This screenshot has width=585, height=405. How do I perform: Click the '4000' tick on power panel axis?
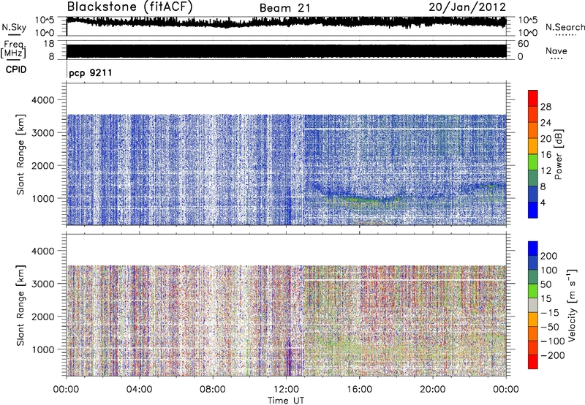coord(43,100)
